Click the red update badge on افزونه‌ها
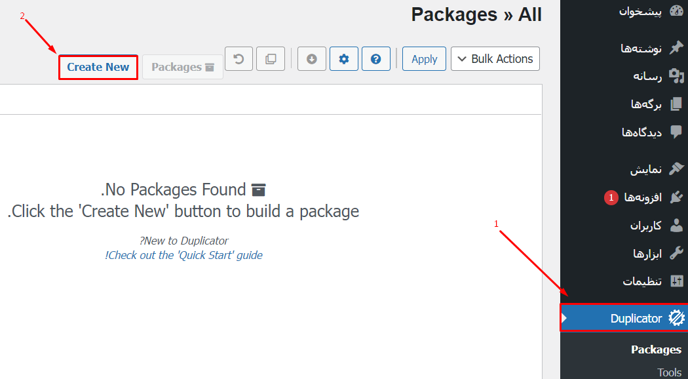 point(611,197)
